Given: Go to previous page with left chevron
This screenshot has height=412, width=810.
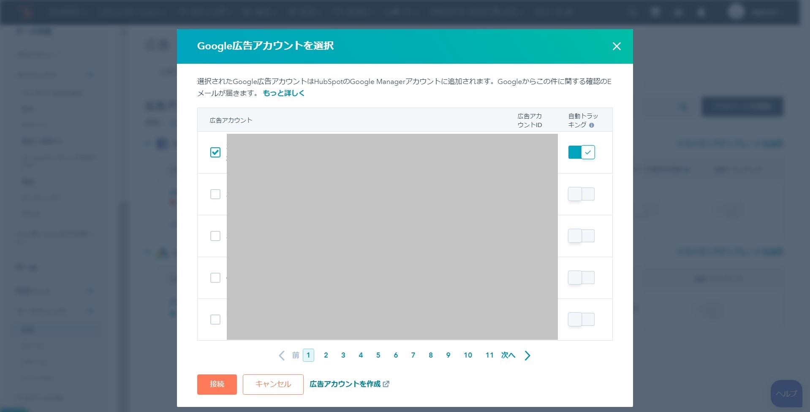Looking at the screenshot, I should tap(282, 355).
